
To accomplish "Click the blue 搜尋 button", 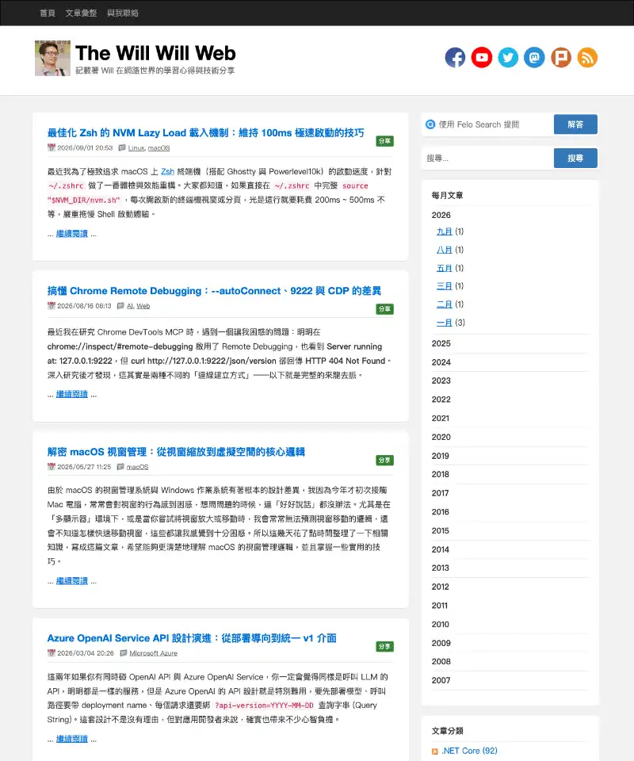I will point(575,158).
